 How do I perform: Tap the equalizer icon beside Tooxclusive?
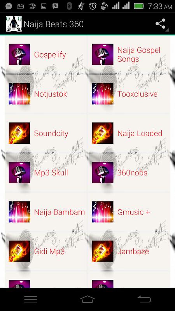coord(103,94)
